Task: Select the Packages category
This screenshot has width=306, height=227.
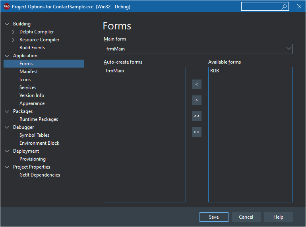Action: coord(23,111)
